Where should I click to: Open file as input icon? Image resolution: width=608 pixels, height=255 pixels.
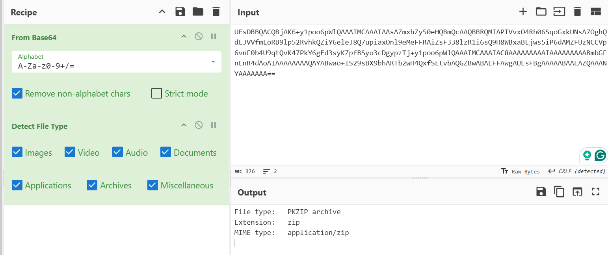point(541,12)
